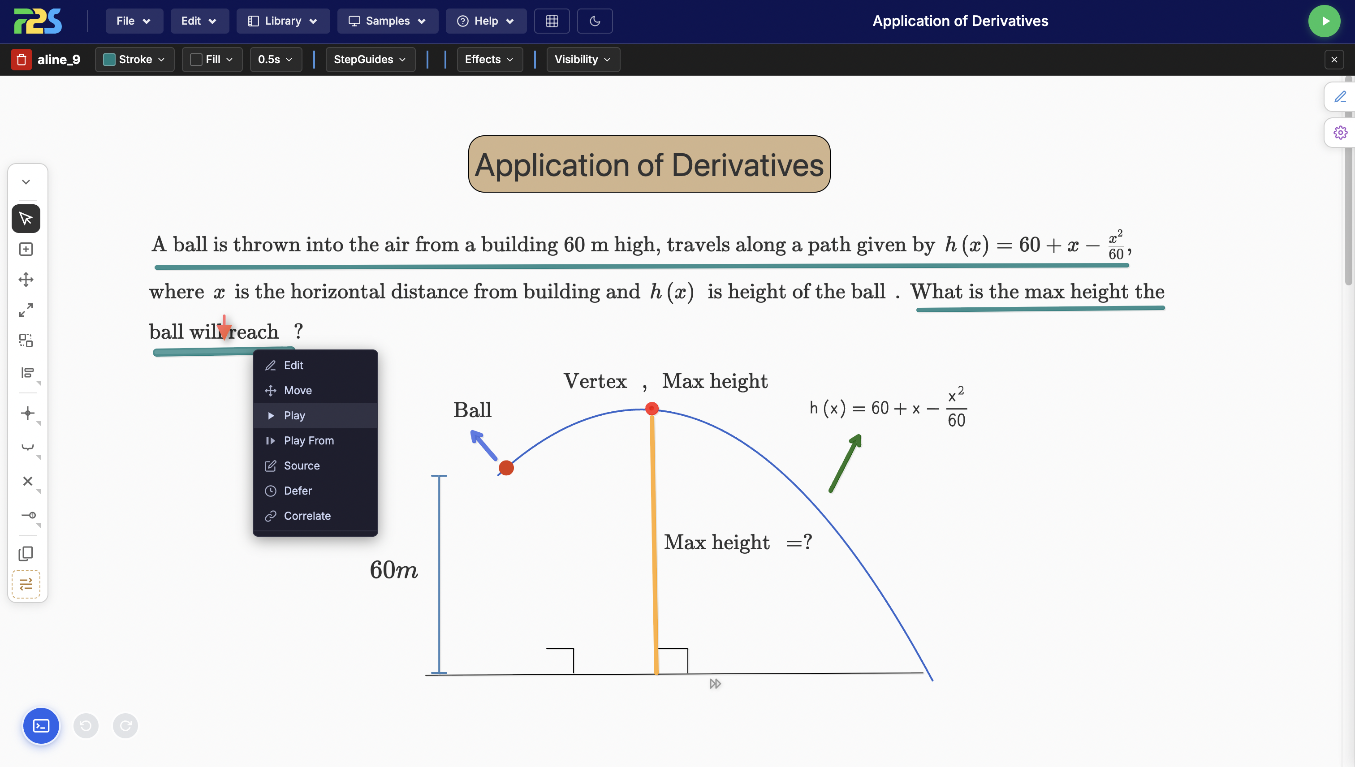The image size is (1355, 767).
Task: Choose Move in the context menu
Action: click(315, 391)
